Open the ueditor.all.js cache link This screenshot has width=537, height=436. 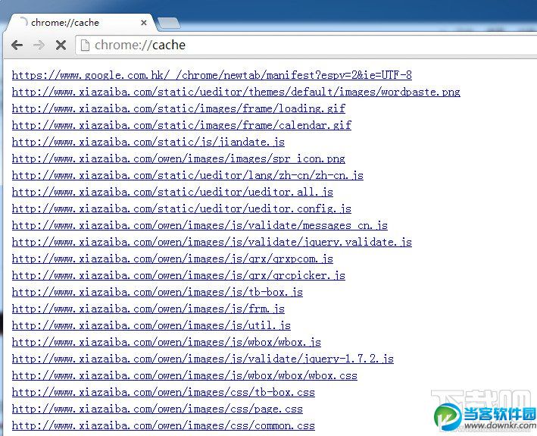click(173, 192)
